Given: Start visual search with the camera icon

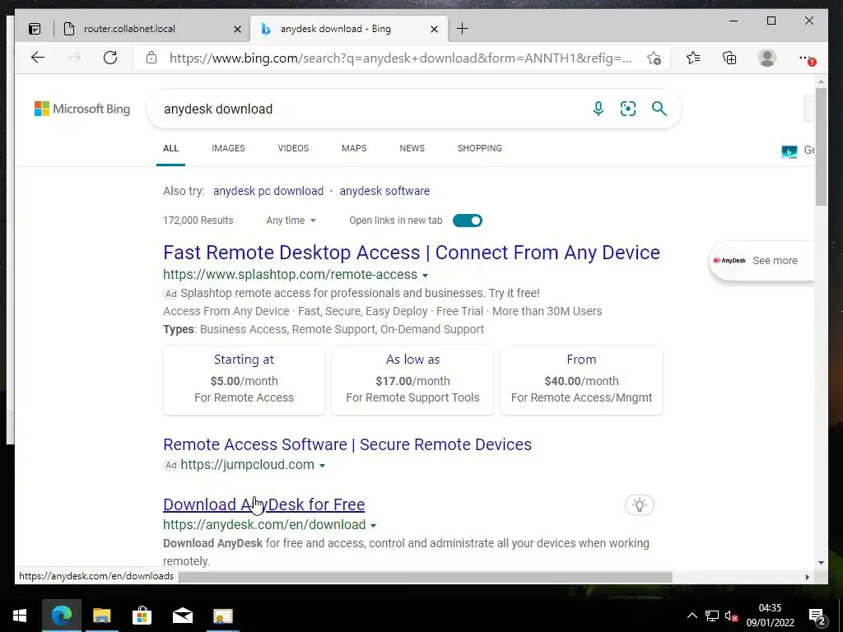Looking at the screenshot, I should tap(628, 109).
